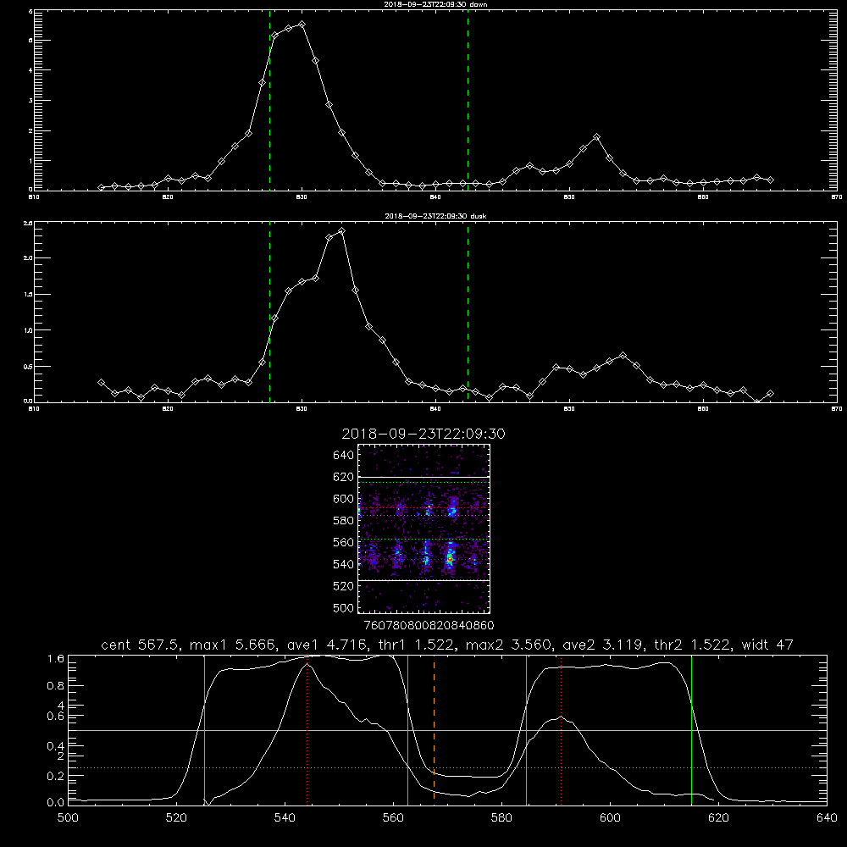Viewport: 847px width, 847px height.
Task: Click the x-axis label '580' of the bottom plot
Action: [x=501, y=818]
